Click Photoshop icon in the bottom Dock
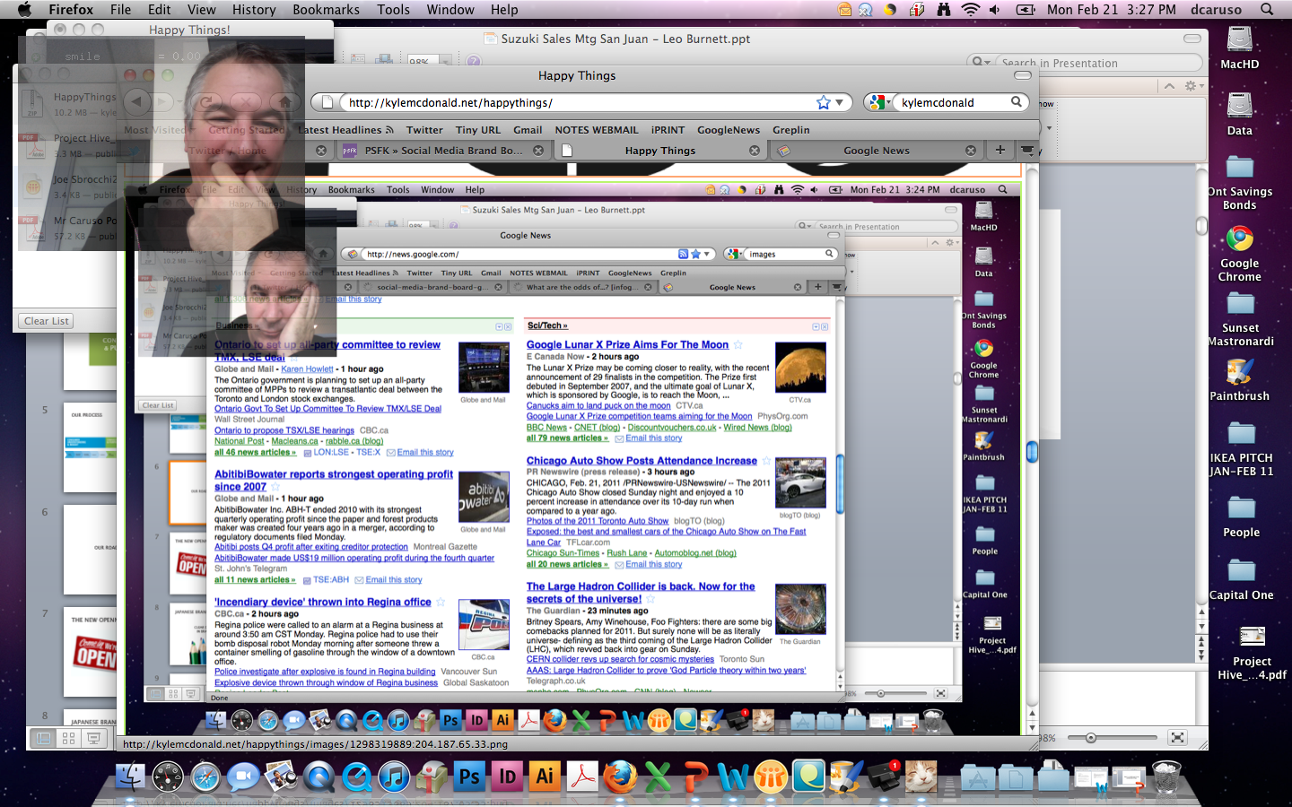 (x=469, y=777)
